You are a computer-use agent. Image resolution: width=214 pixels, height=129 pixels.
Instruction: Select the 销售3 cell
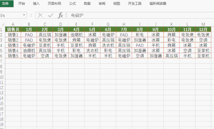coord(13,45)
